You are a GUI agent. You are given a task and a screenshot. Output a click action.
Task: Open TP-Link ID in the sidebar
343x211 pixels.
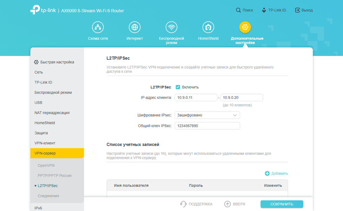57,82
